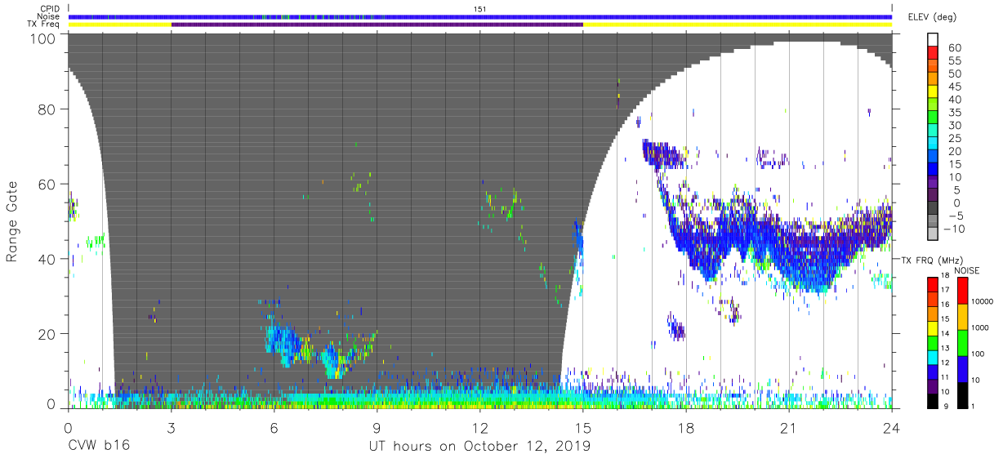Click the 15 tick label on the UT hours axis

(x=583, y=426)
